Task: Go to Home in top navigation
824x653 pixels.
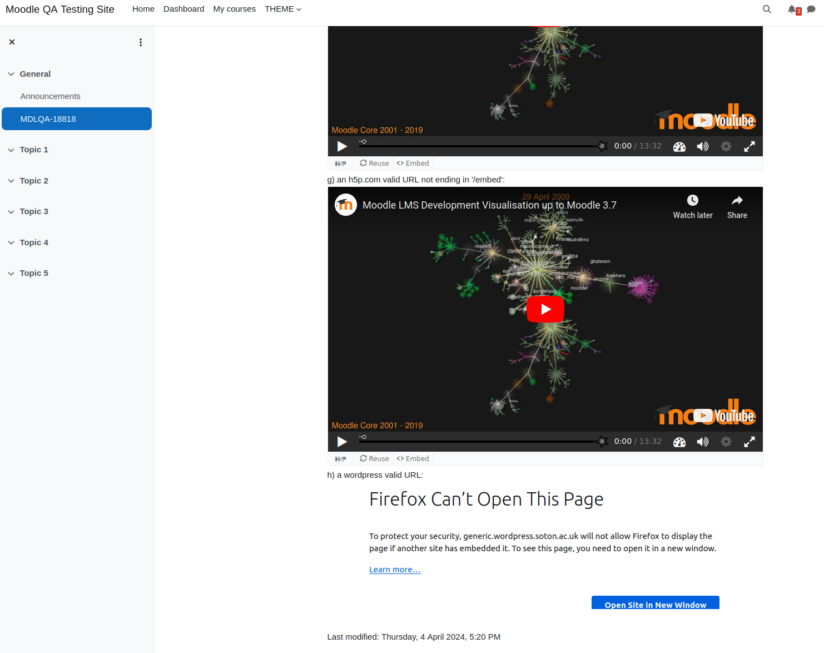Action: [x=143, y=9]
